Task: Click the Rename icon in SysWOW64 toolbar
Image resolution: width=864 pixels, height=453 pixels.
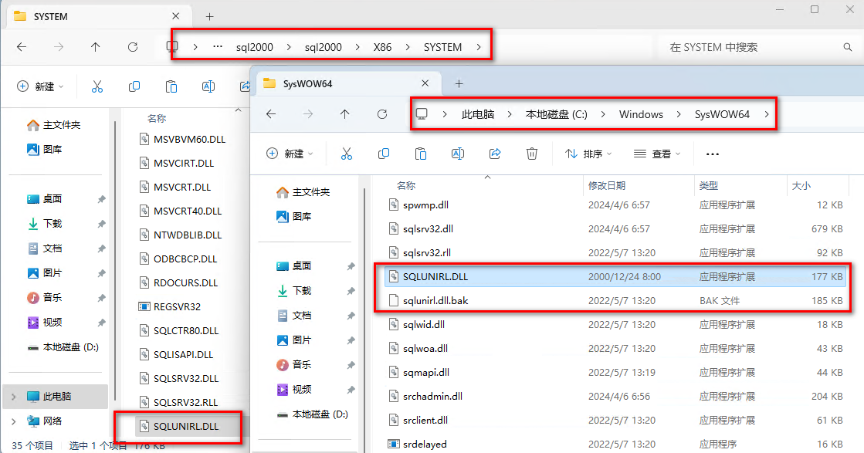Action: (457, 154)
